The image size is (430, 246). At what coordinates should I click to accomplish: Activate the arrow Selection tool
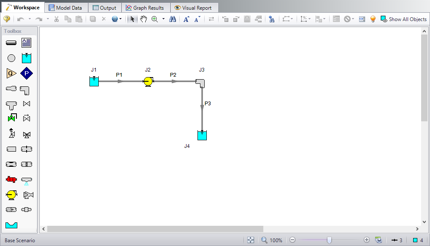pyautogui.click(x=132, y=19)
